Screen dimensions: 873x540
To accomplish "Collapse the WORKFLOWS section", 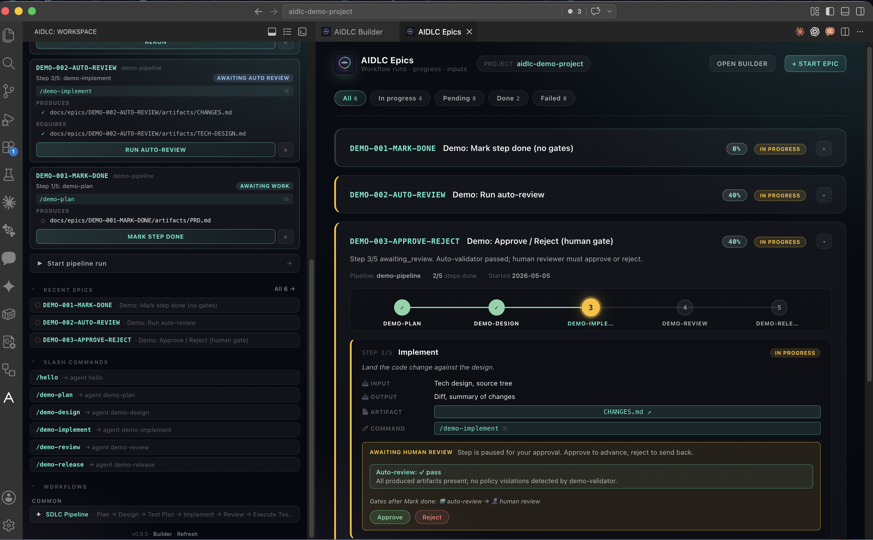I will [33, 486].
